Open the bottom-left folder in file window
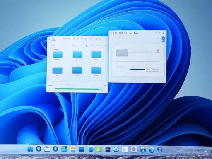 57,70
